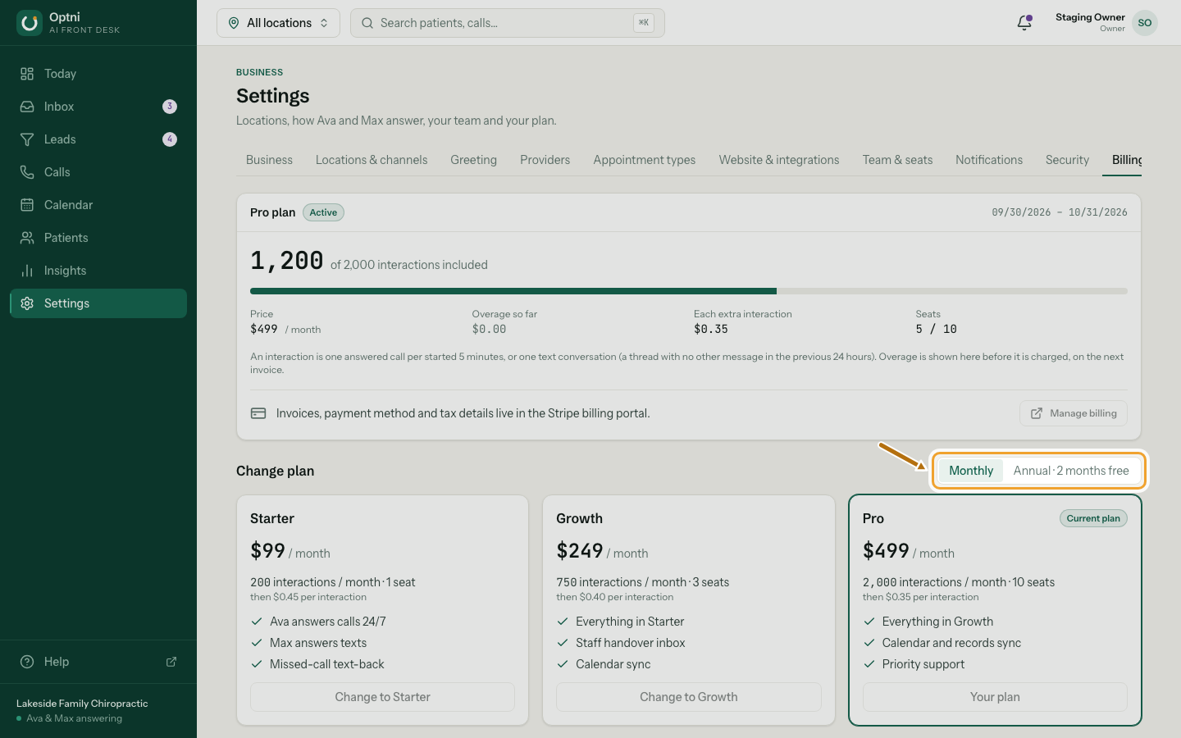Click the credit card icon by Stripe note
This screenshot has width=1181, height=738.
click(258, 413)
